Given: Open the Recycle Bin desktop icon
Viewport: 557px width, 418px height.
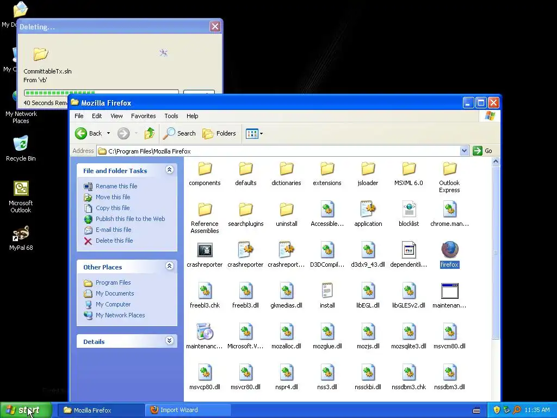Looking at the screenshot, I should click(x=21, y=149).
